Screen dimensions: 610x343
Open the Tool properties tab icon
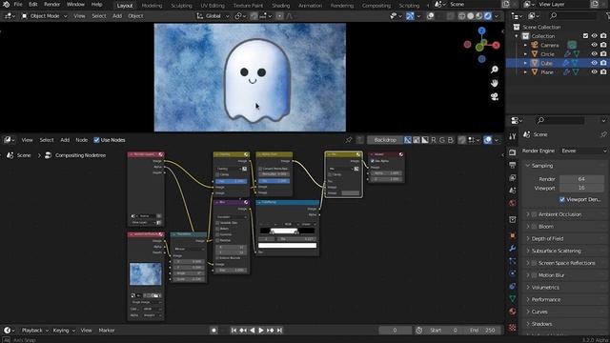click(x=513, y=136)
